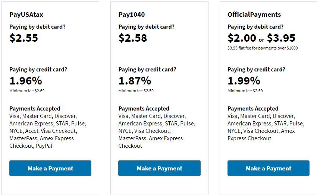
Task: Click the $2.55 debit card fee
Action: pyautogui.click(x=24, y=38)
